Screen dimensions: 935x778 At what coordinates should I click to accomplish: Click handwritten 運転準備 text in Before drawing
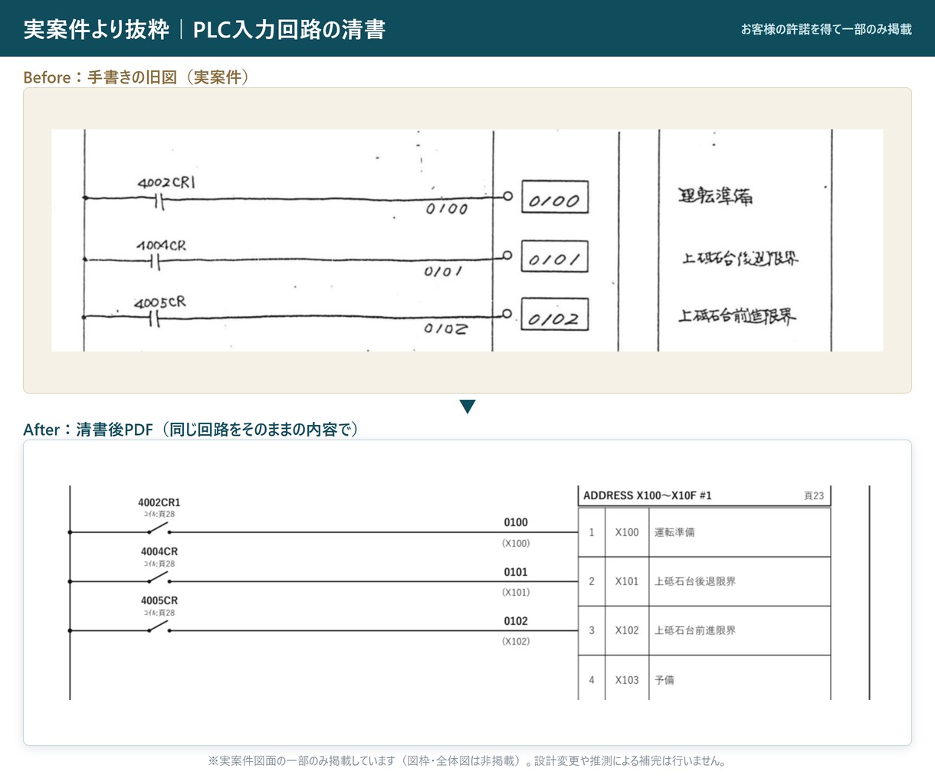(716, 196)
